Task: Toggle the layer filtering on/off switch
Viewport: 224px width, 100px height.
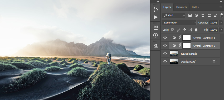Action: click(221, 15)
